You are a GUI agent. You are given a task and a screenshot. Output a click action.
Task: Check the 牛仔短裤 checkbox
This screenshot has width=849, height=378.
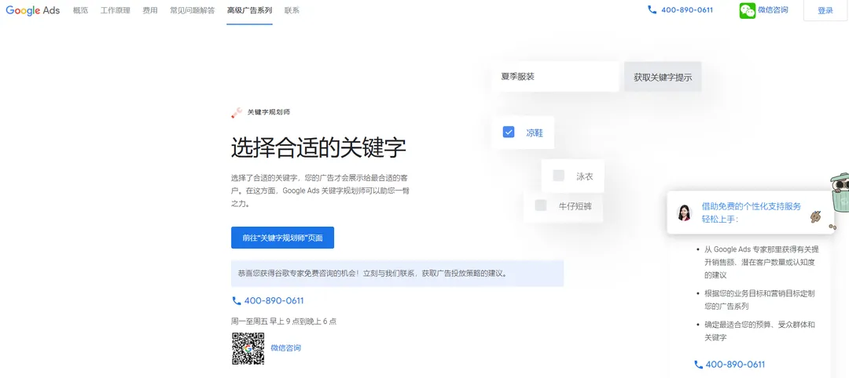(540, 205)
